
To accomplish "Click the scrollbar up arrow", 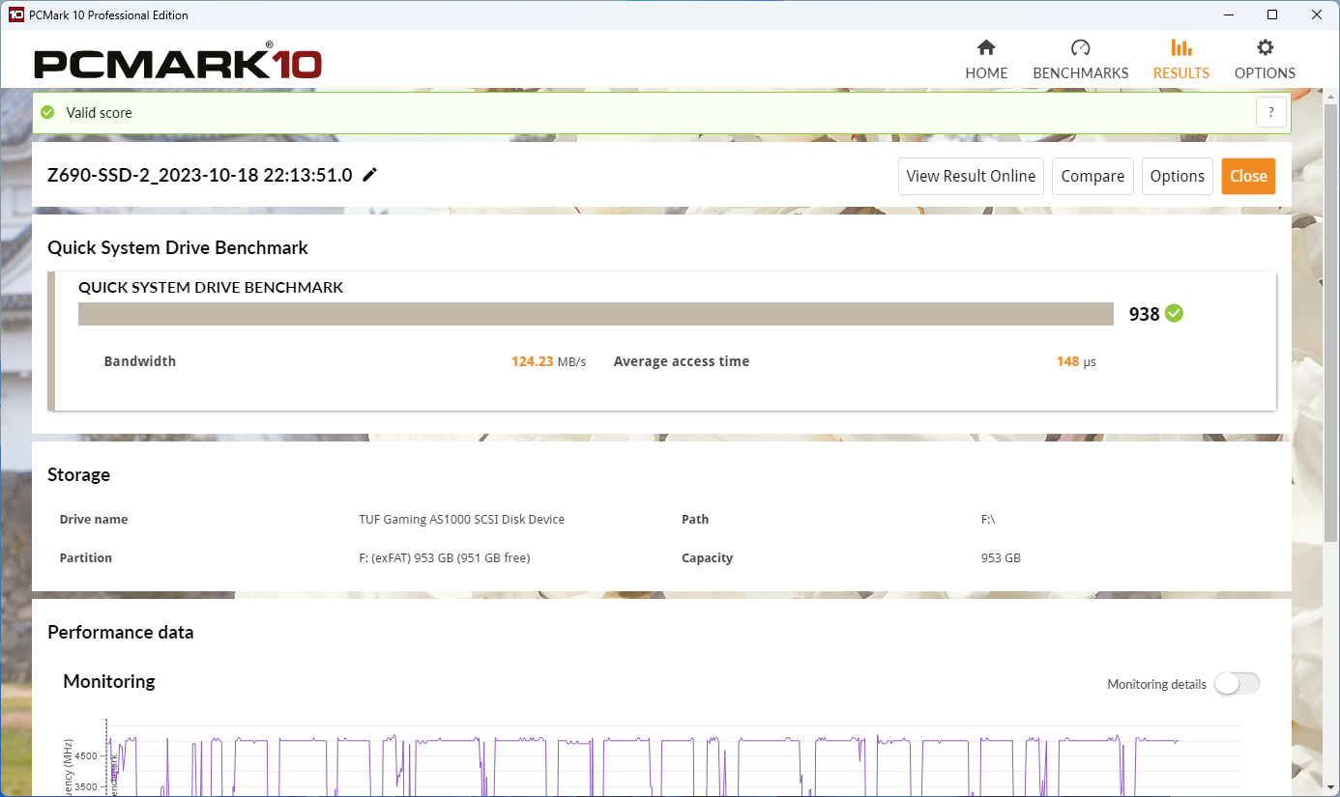I will [1332, 95].
